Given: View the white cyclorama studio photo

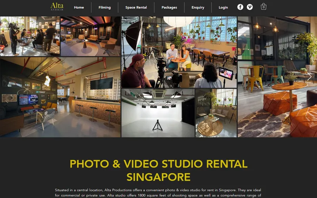Looking at the screenshot, I should (x=158, y=113).
